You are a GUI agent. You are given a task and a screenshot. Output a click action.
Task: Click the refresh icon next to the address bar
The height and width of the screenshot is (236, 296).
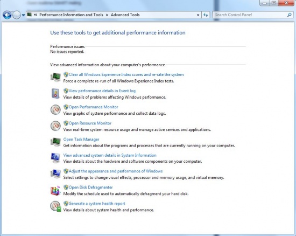pos(206,15)
